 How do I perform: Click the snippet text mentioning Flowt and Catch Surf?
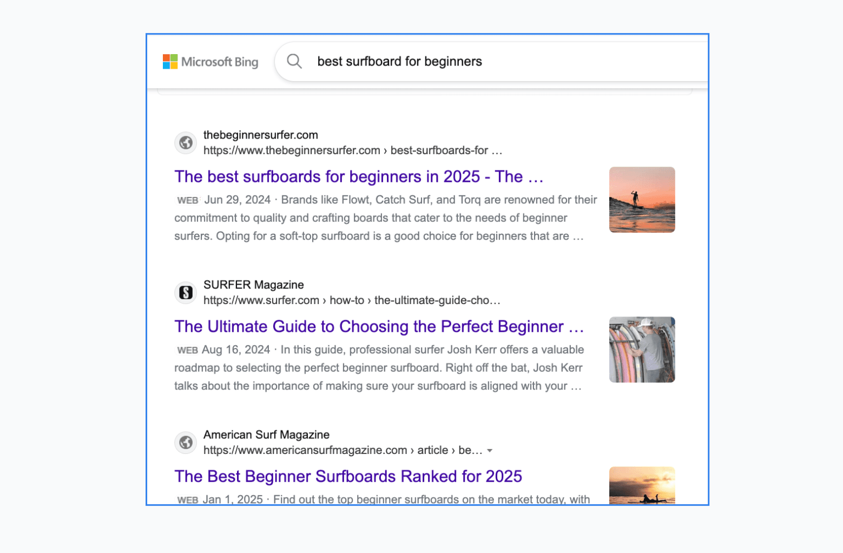point(384,218)
